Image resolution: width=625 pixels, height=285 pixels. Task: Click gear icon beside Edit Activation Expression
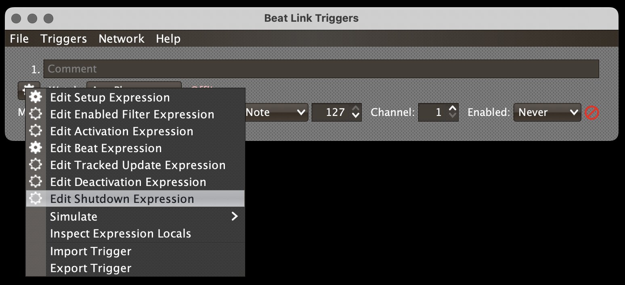coord(36,131)
